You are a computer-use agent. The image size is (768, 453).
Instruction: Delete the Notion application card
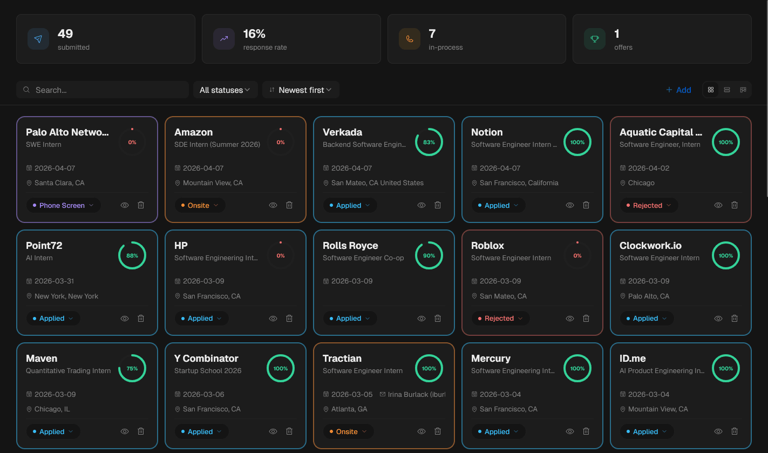pos(586,205)
